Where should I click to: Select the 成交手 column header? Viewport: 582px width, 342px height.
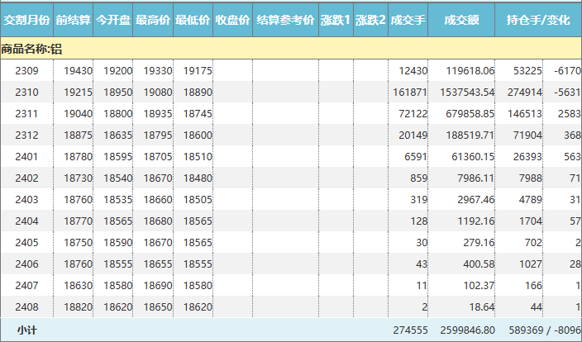pos(408,19)
